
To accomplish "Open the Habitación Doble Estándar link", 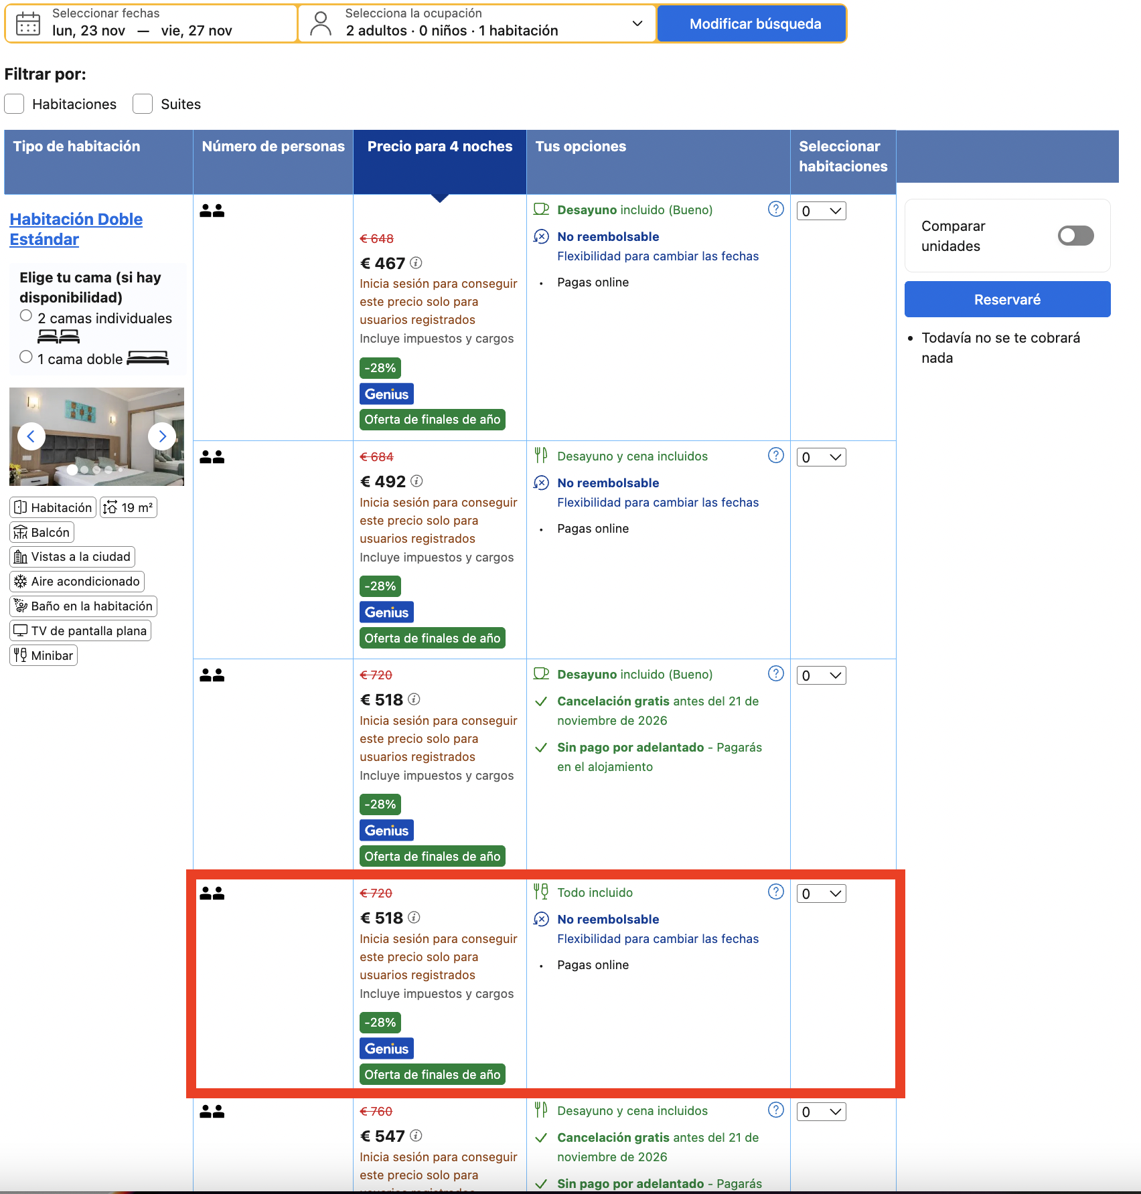I will click(x=76, y=229).
